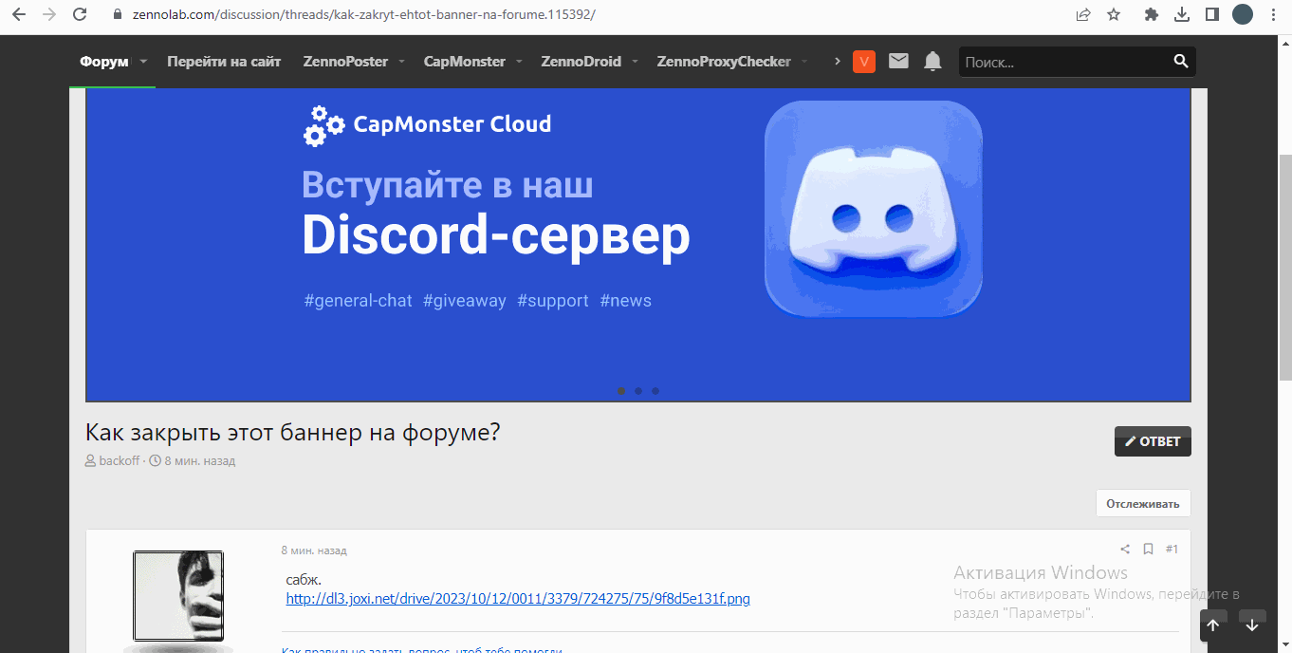
Task: Select second banner carousel dot
Action: (638, 391)
